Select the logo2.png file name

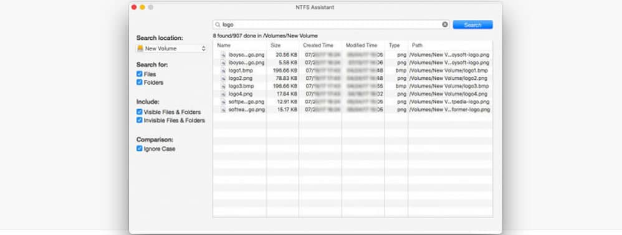241,78
